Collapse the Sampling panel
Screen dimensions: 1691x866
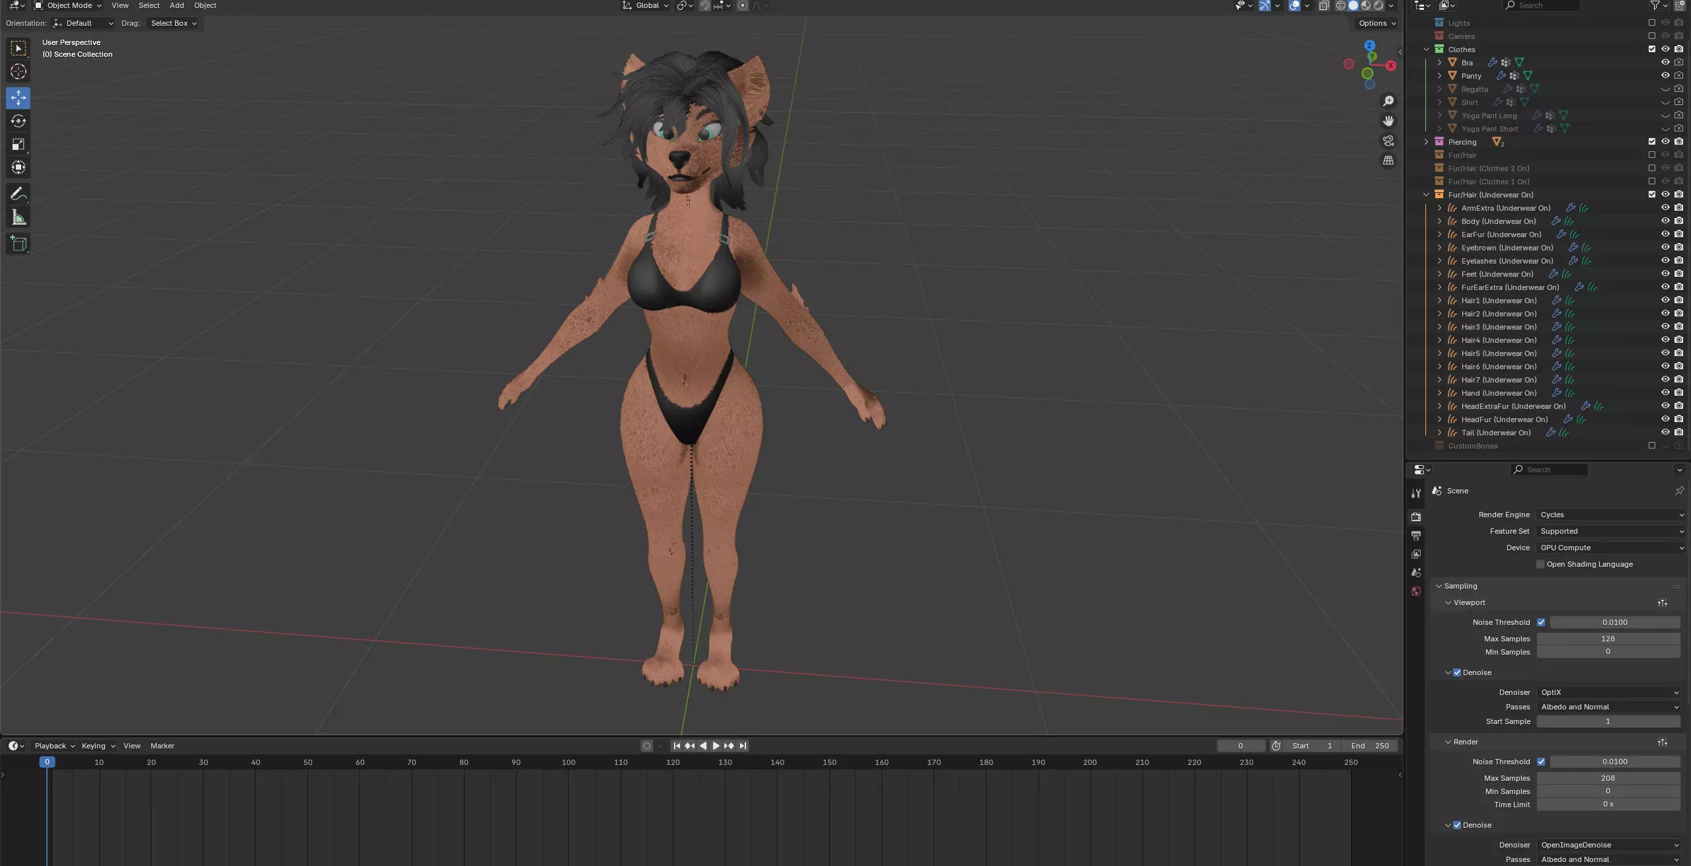click(1439, 586)
